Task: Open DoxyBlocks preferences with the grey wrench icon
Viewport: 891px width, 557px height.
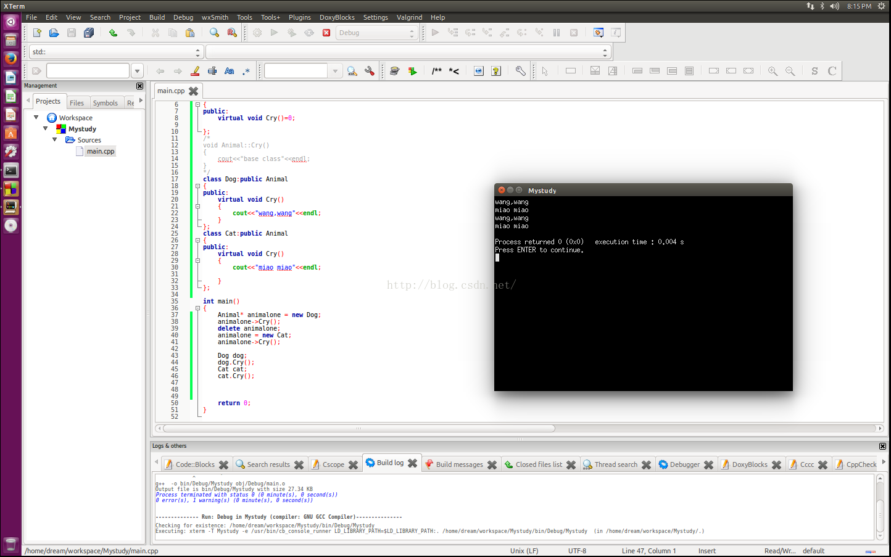Action: pyautogui.click(x=521, y=71)
